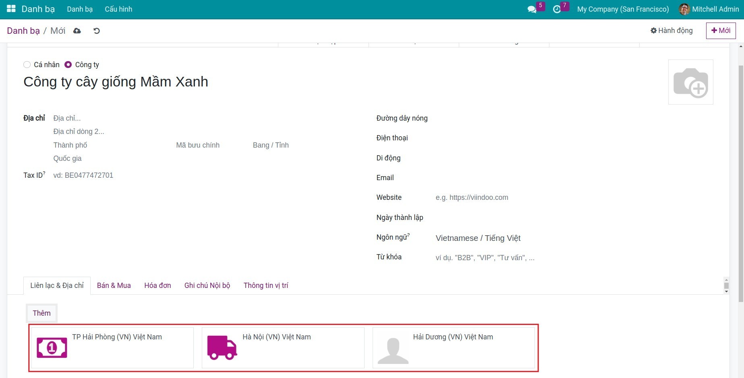Expand the Hành động actions menu
Viewport: 744px width, 378px height.
[671, 31]
